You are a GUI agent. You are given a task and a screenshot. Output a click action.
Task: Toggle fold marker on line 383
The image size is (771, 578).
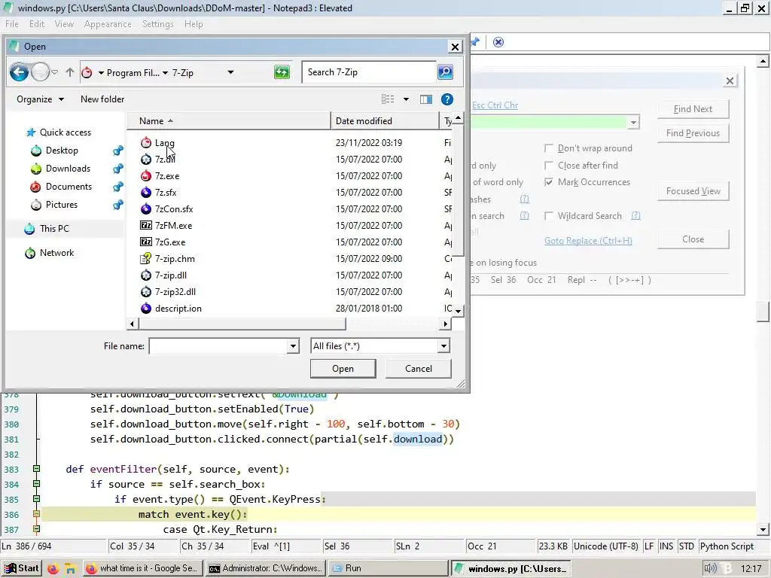click(36, 469)
